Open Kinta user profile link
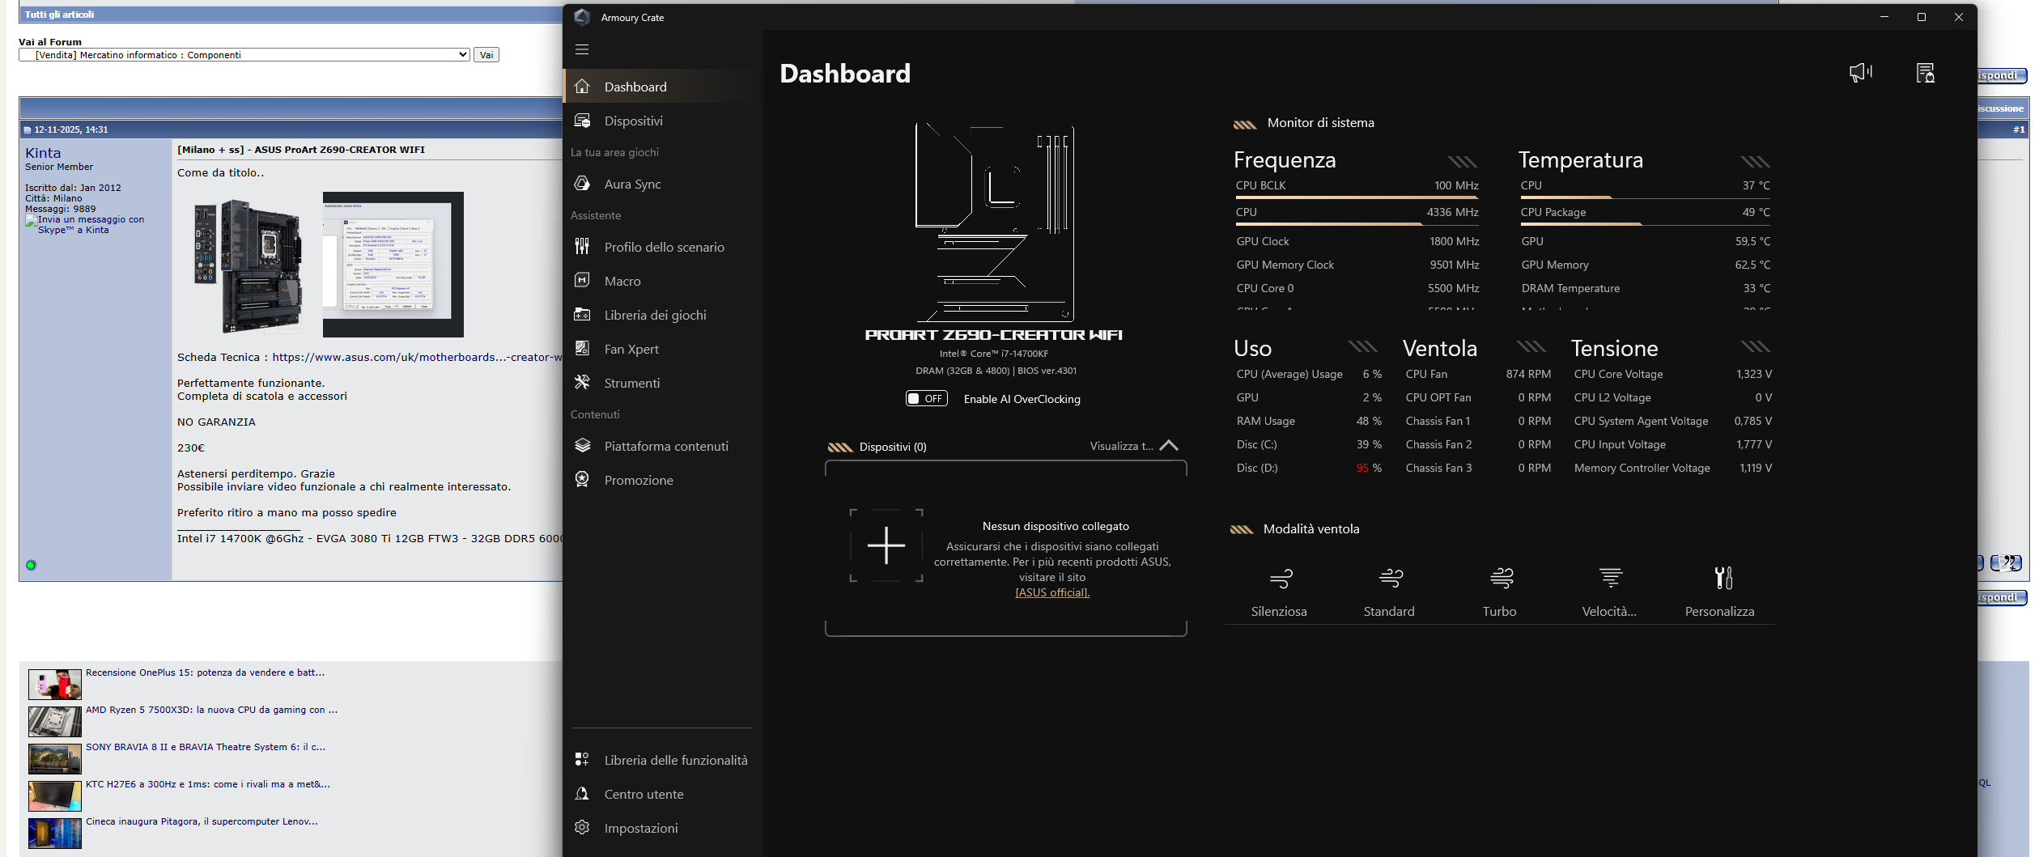Viewport: 2039px width, 857px height. 43,153
